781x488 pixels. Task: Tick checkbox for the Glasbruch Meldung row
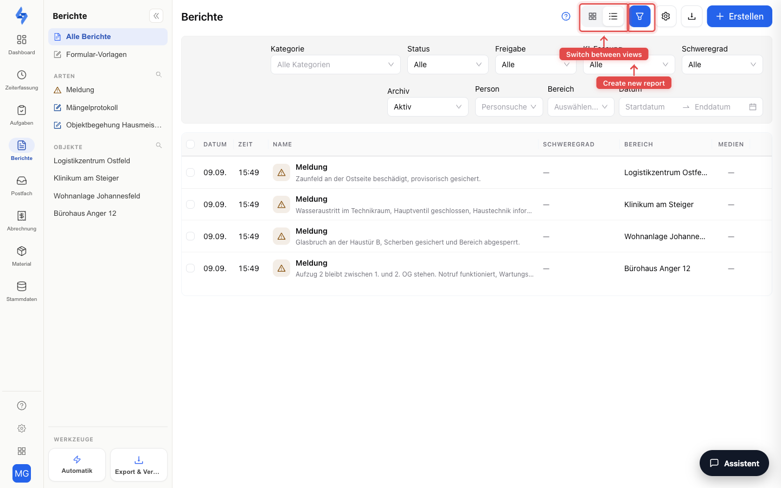click(190, 236)
